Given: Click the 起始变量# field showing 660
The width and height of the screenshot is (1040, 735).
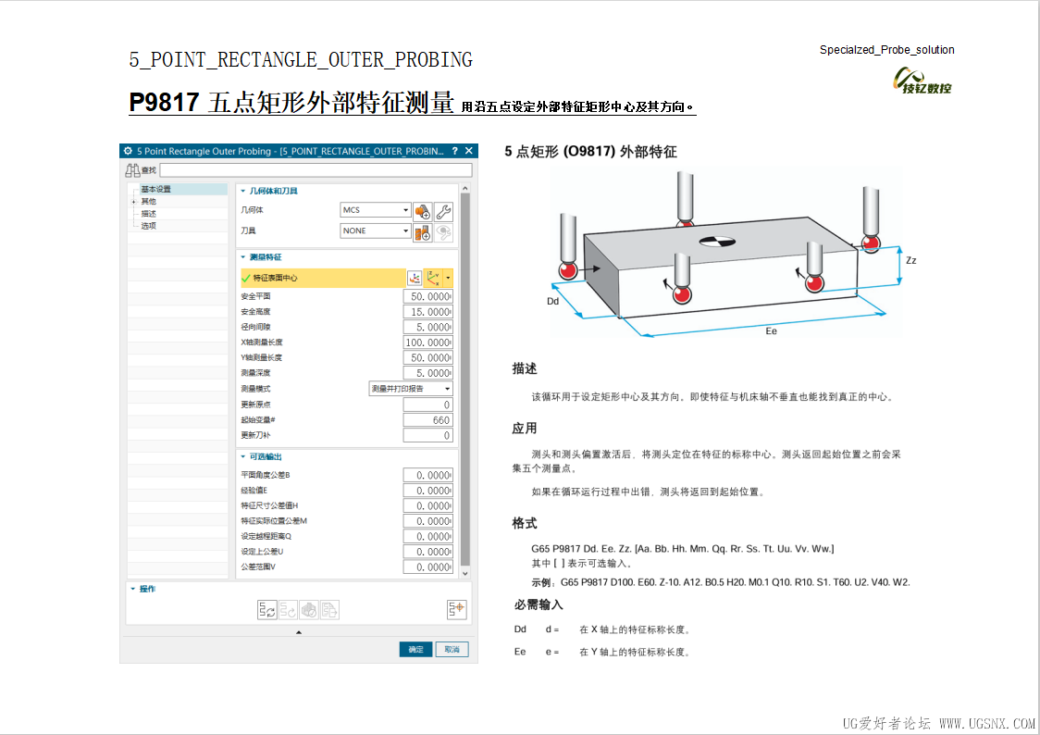Looking at the screenshot, I should 427,420.
